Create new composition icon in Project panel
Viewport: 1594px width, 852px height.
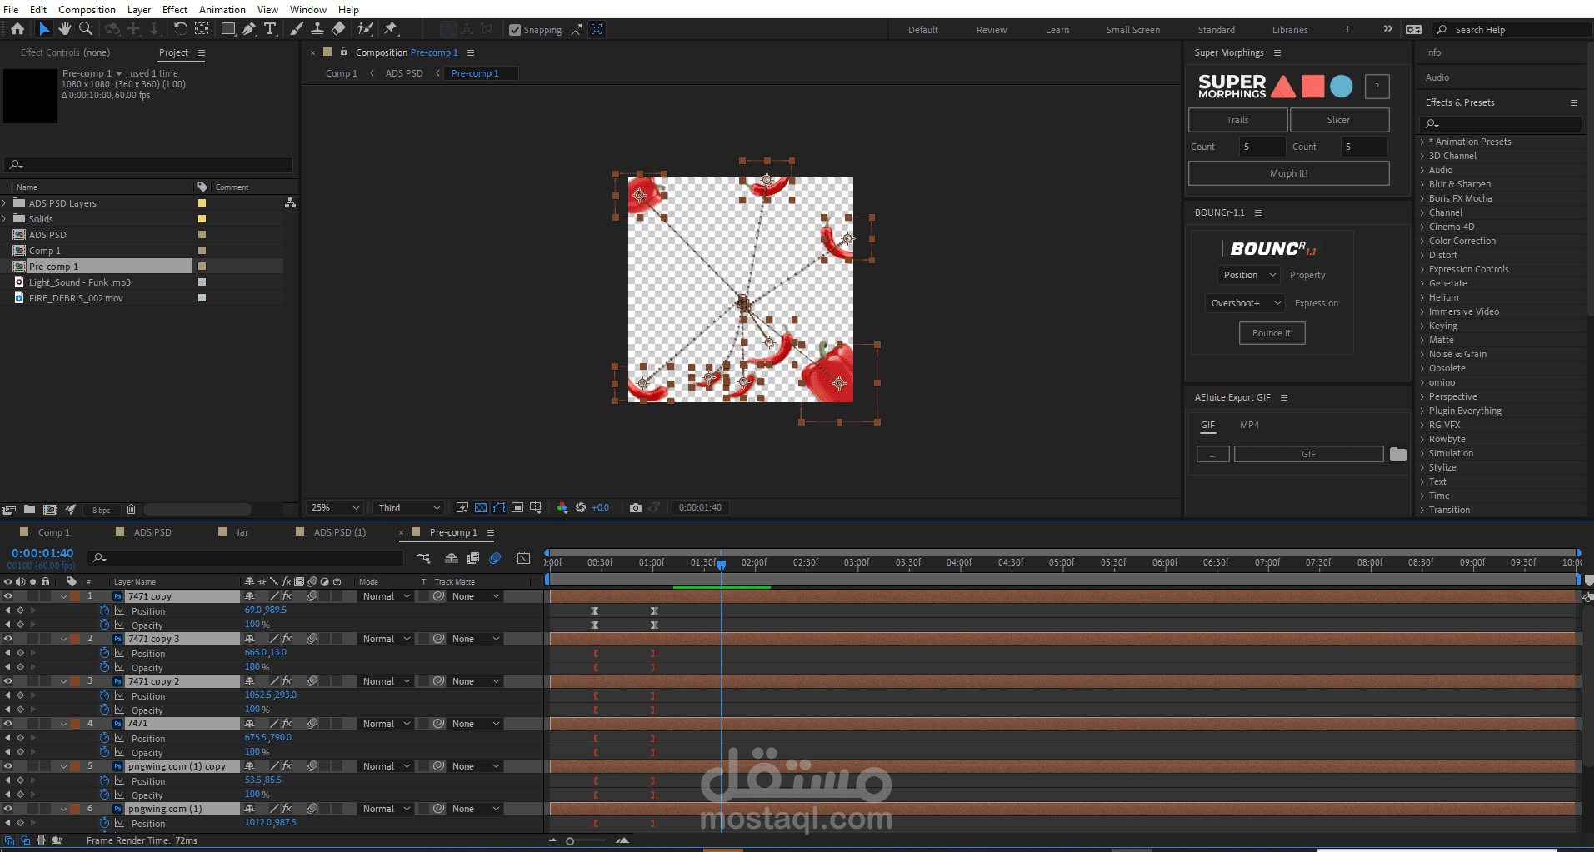tap(50, 509)
